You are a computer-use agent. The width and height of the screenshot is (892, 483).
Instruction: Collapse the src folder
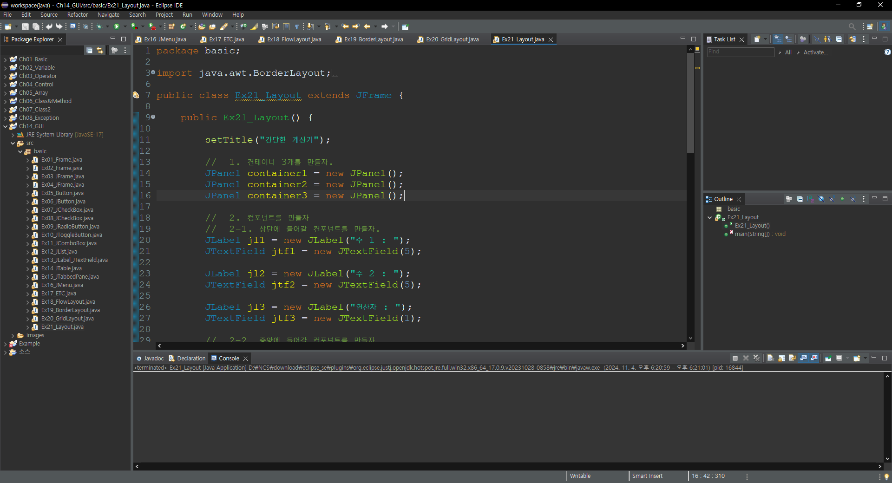pyautogui.click(x=13, y=143)
